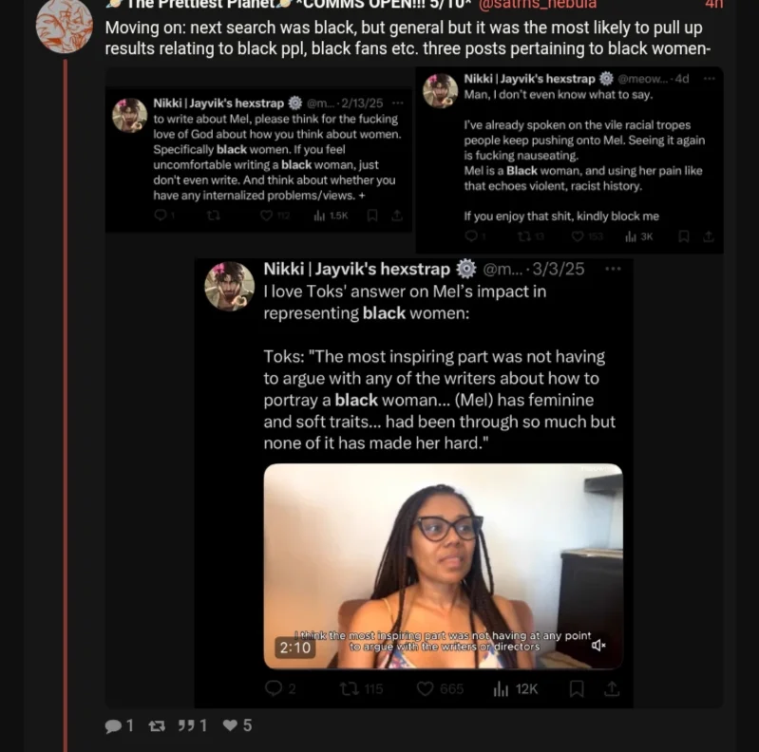The image size is (759, 752).
Task: Click the reply icon below the post
Action: 113,725
